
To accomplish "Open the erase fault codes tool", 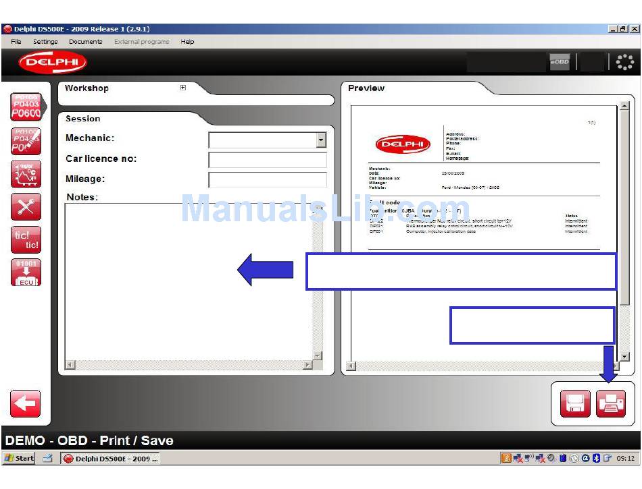I will coord(26,142).
